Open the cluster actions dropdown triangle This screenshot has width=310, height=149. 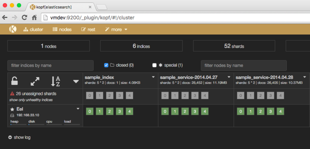(x=76, y=81)
